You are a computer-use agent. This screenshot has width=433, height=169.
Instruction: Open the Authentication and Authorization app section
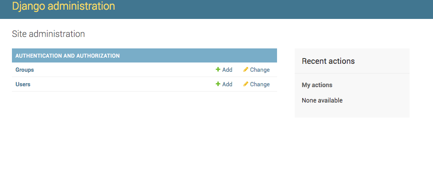(68, 56)
